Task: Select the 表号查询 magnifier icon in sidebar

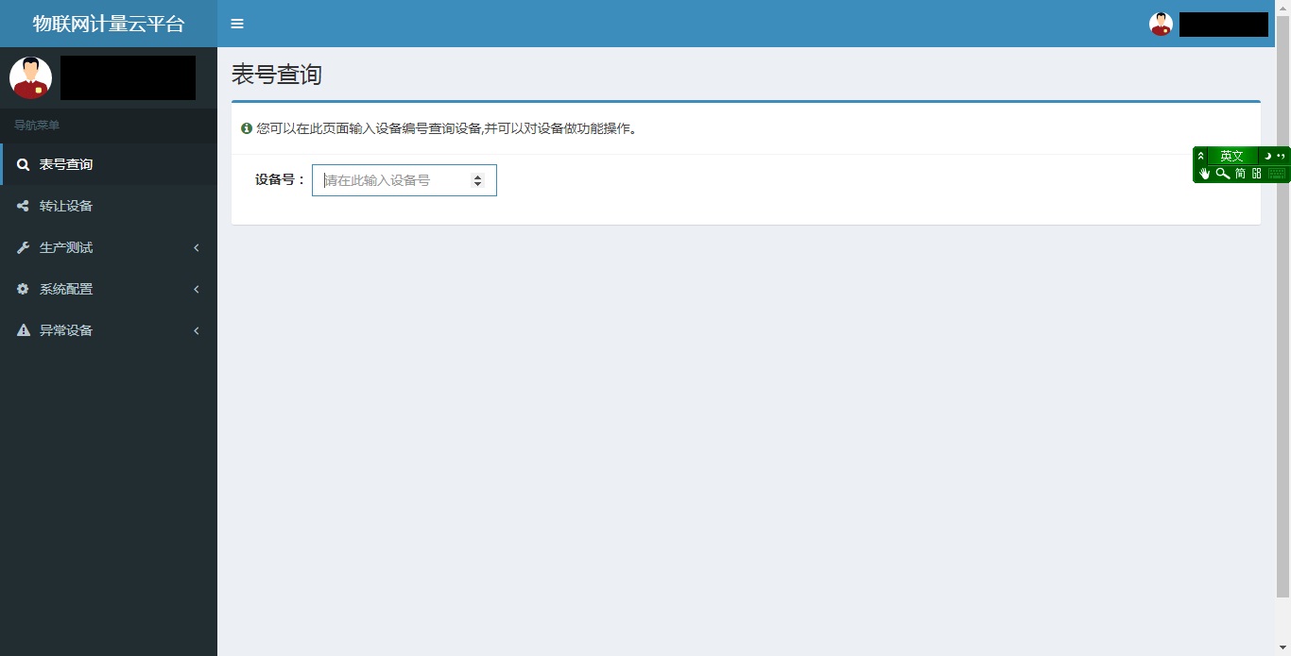Action: click(23, 164)
